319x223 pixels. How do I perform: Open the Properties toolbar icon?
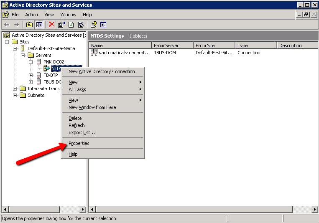tap(61, 25)
